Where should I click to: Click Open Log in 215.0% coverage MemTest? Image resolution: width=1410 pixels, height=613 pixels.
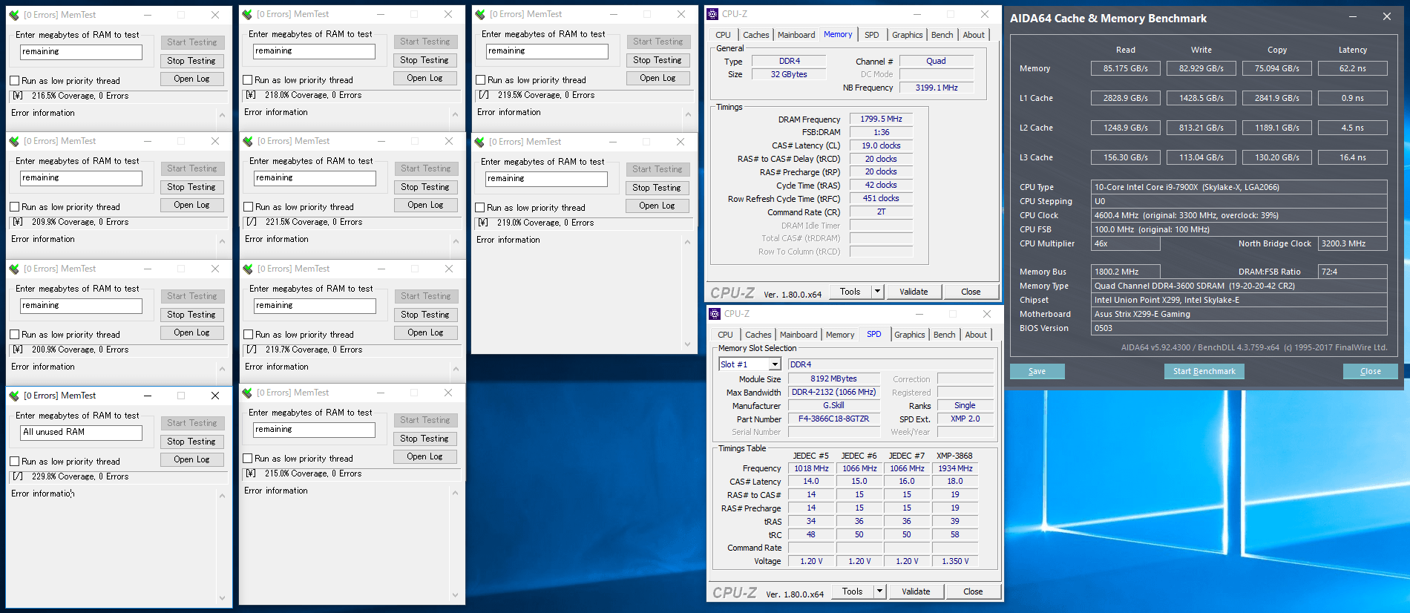(x=424, y=456)
